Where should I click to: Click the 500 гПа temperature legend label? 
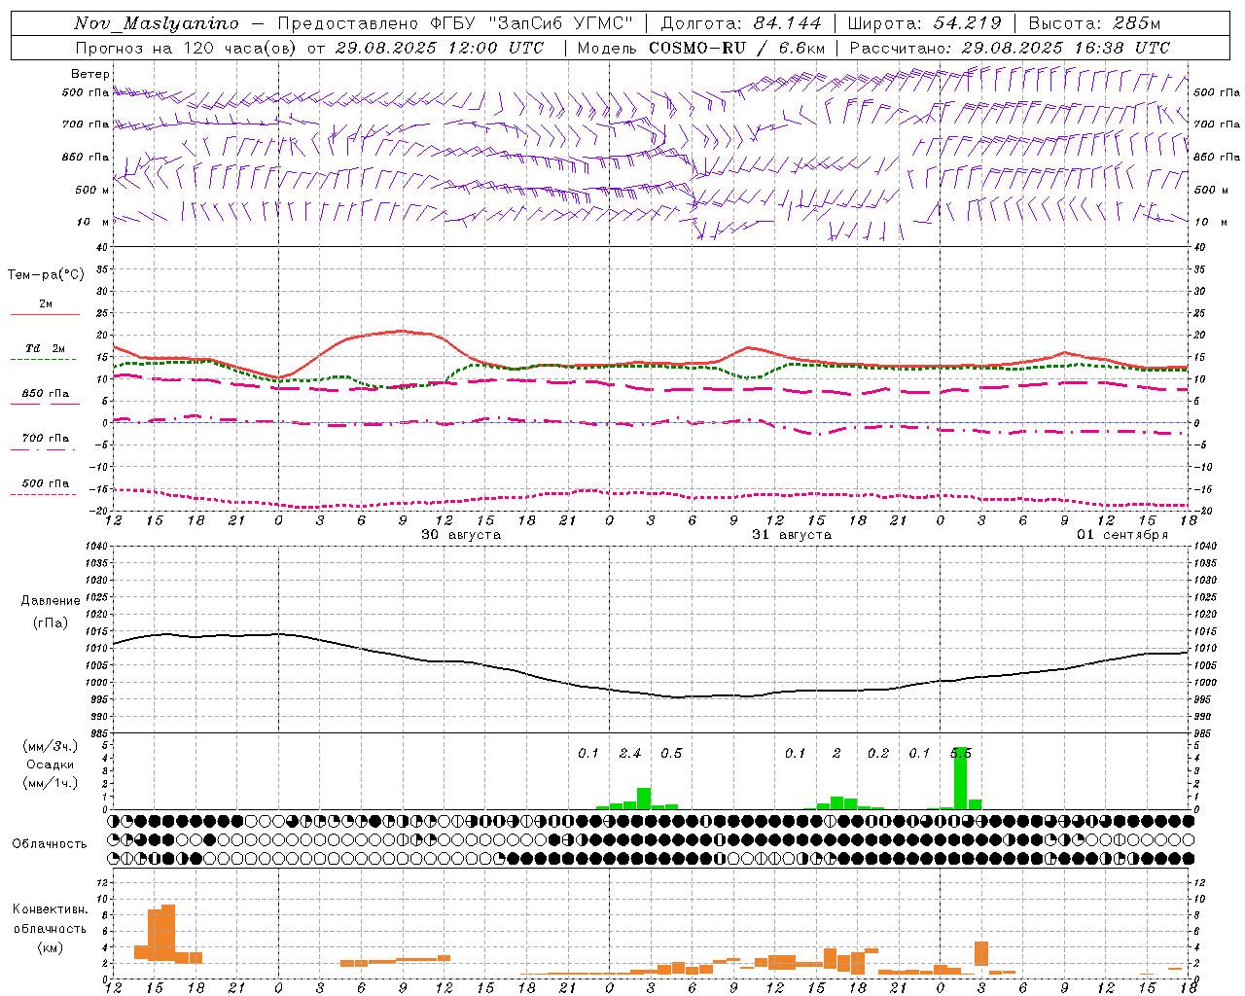click(46, 483)
